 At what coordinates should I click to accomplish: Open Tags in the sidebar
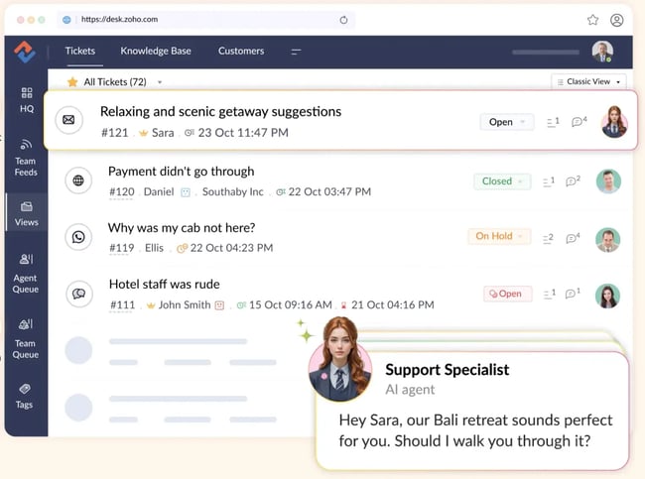point(24,396)
